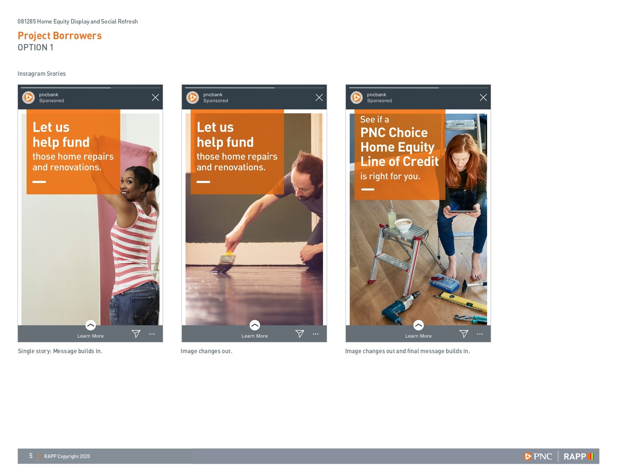Click the 'Instagram Stories' label
This screenshot has width=617, height=476.
(x=42, y=74)
